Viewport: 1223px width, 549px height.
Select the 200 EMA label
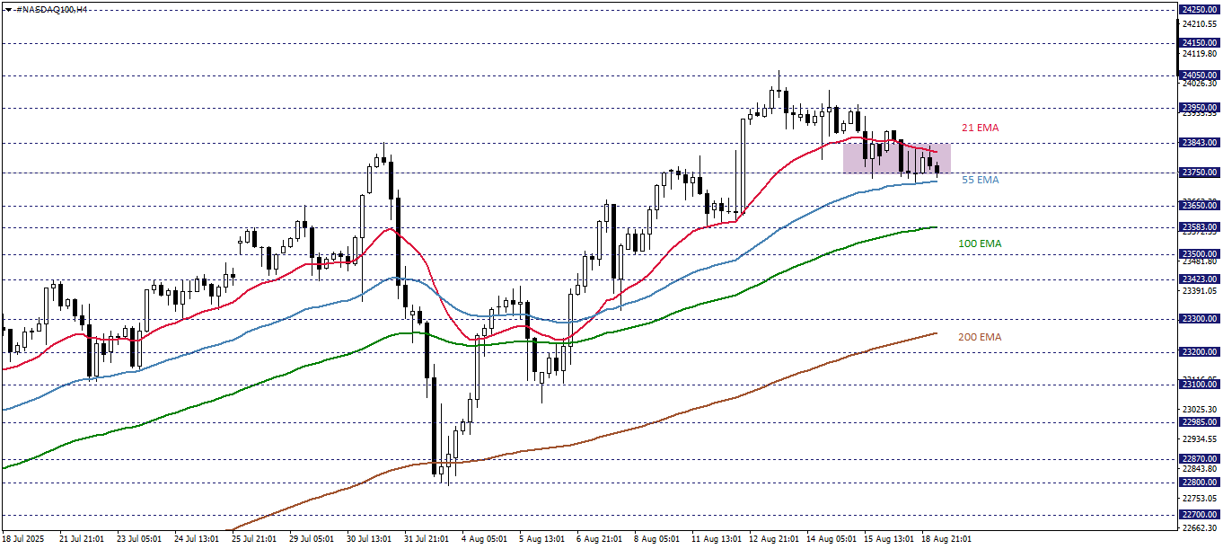980,337
